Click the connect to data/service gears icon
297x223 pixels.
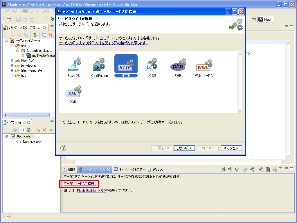[237, 169]
